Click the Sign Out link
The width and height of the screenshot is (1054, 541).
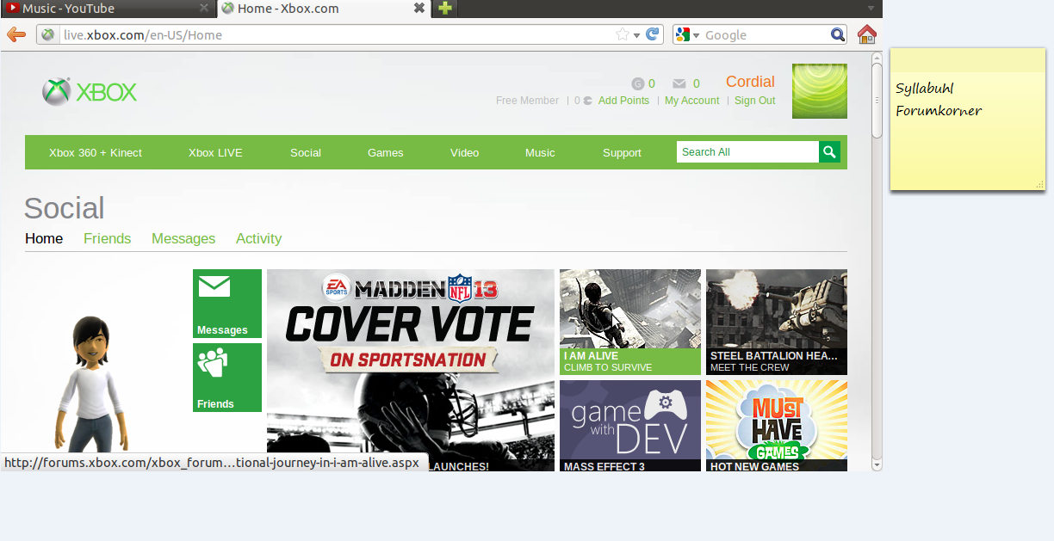point(754,101)
